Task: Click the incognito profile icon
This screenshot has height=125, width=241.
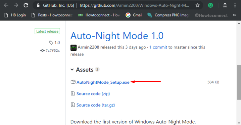Action: click(x=225, y=5)
